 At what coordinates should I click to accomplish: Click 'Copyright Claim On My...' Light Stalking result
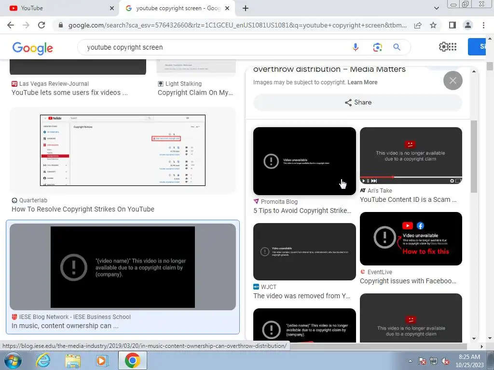(195, 92)
